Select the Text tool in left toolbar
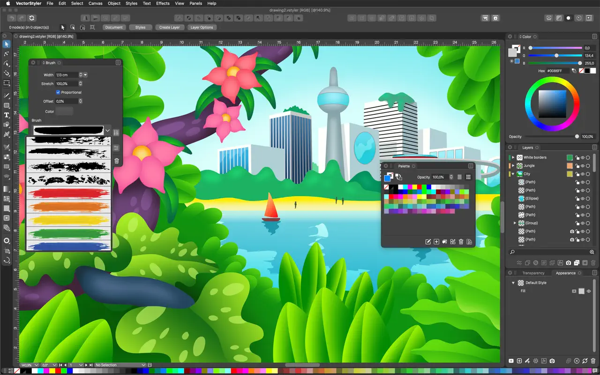 [7, 115]
